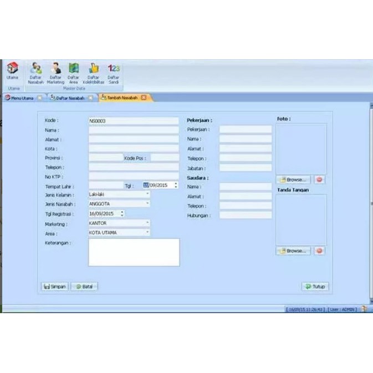Image resolution: width=373 pixels, height=373 pixels.
Task: Click the user icon in the status bar
Action: coord(364,309)
